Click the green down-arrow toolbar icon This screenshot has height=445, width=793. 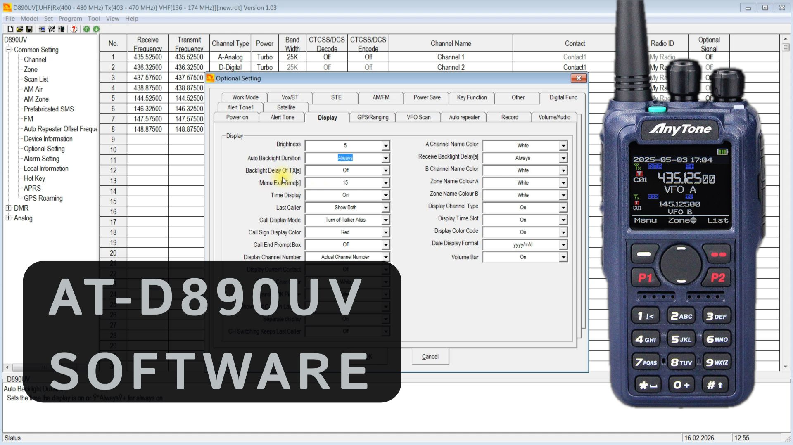pos(96,29)
